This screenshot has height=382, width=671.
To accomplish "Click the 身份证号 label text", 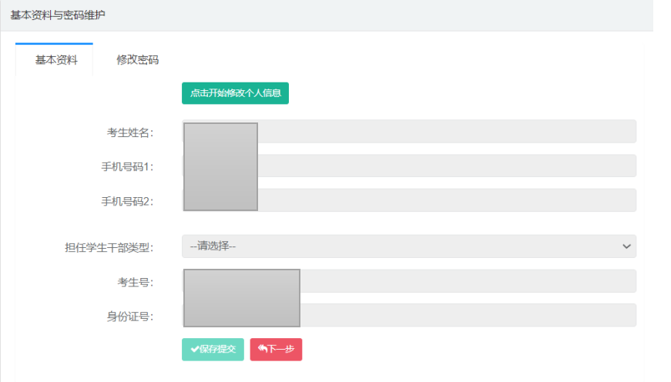I will (130, 317).
